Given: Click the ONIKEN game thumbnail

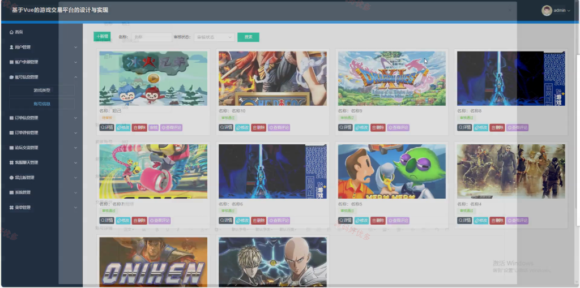Looking at the screenshot, I should 153,262.
